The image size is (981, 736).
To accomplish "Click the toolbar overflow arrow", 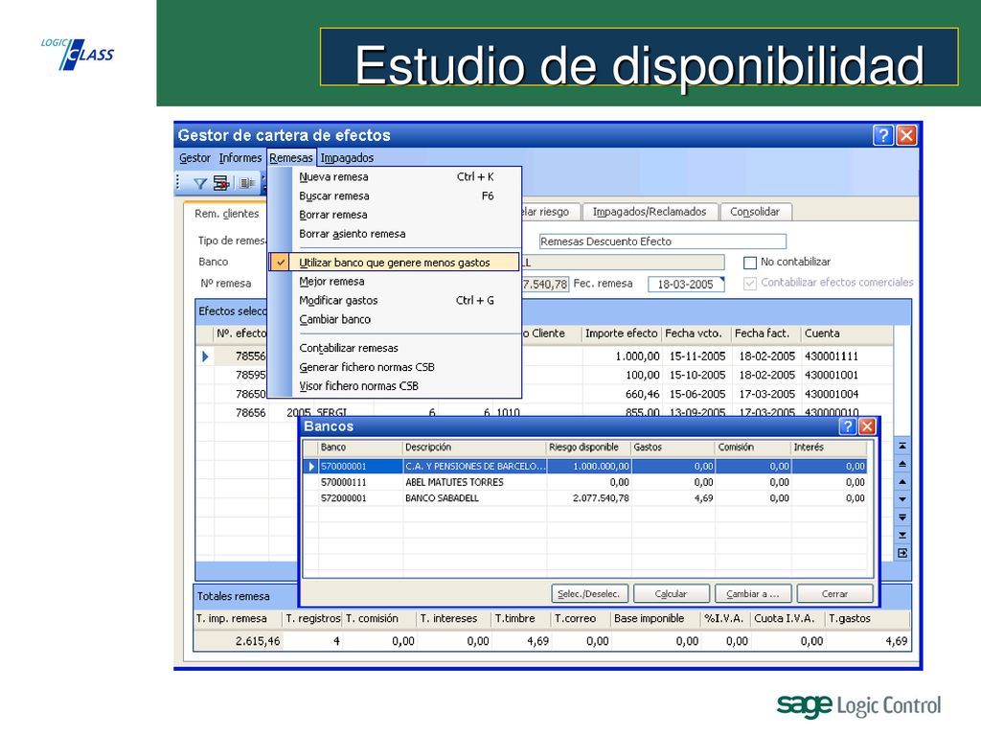I will pos(263,183).
